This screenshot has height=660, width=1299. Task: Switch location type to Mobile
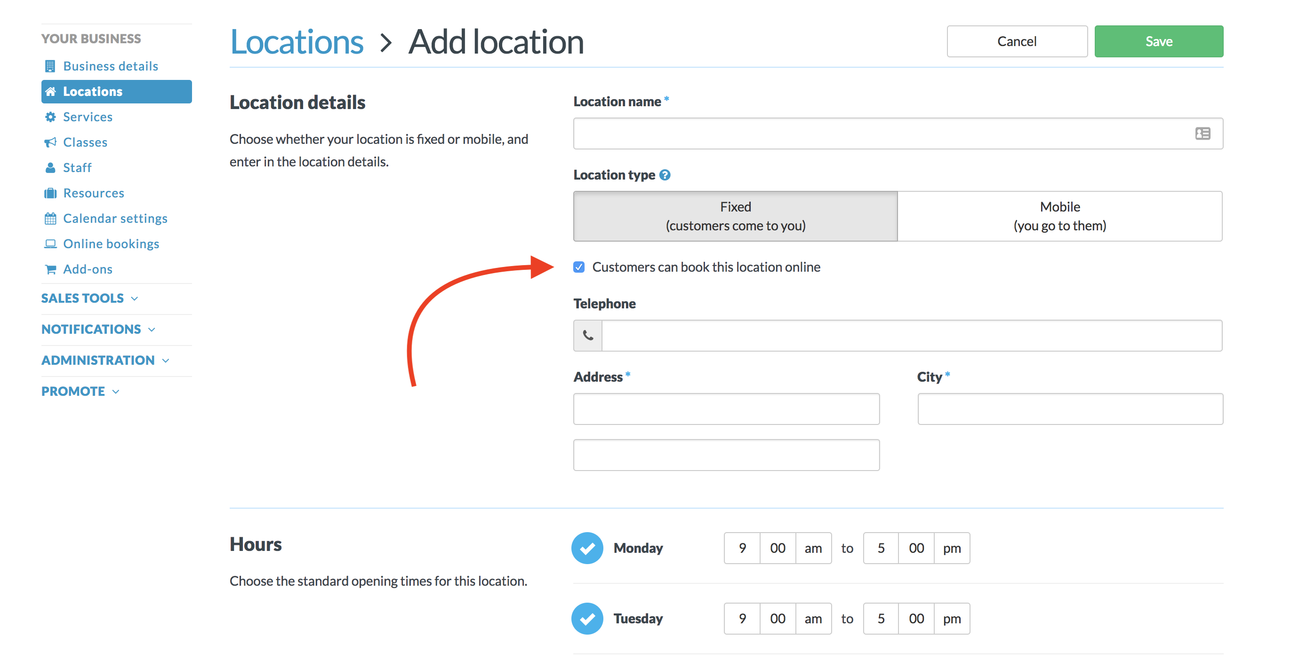1059,216
